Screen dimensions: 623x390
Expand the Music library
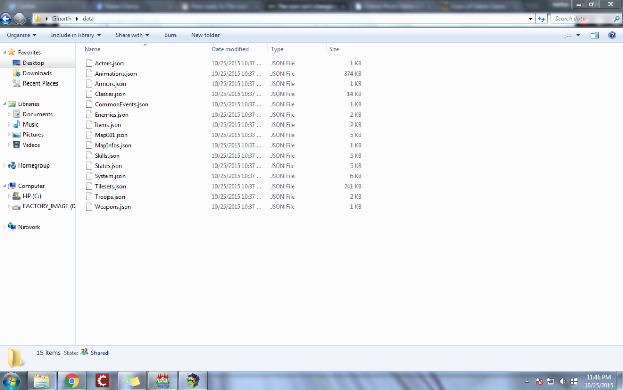pyautogui.click(x=9, y=124)
